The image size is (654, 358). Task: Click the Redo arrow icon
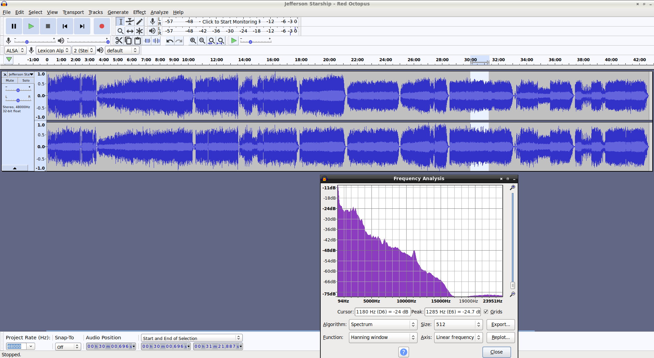[x=179, y=41]
